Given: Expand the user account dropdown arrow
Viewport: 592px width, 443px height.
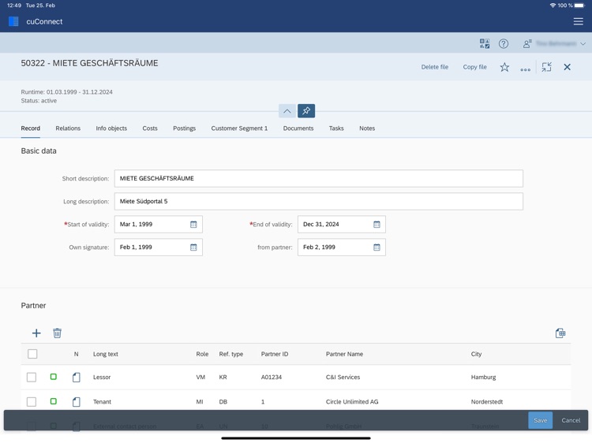Looking at the screenshot, I should pyautogui.click(x=583, y=43).
